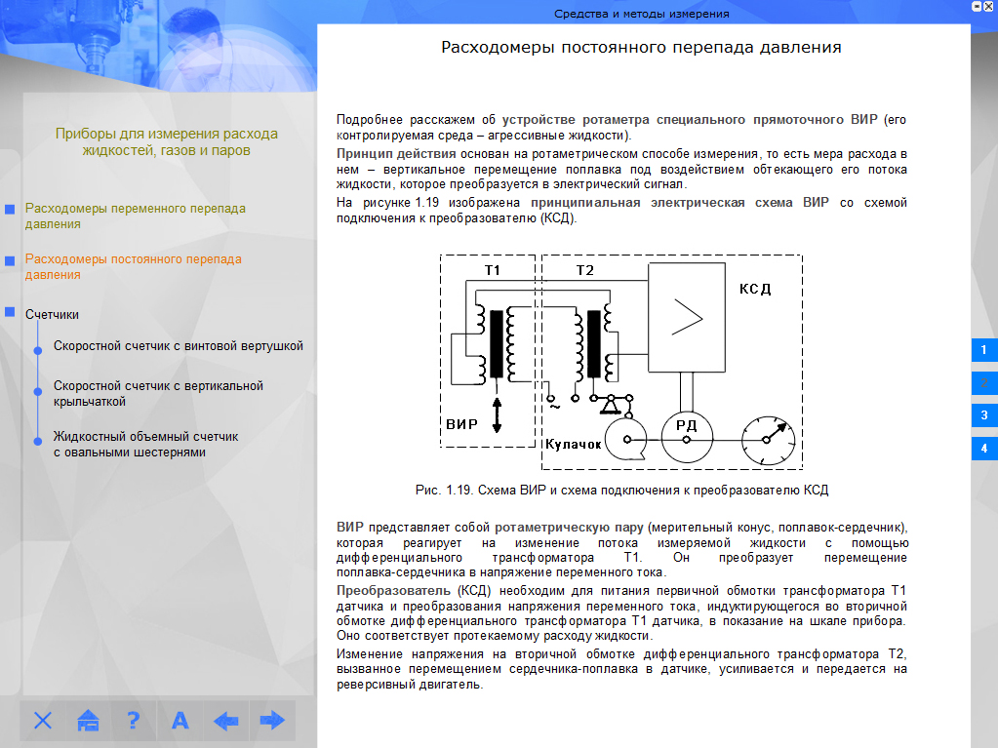Open Скоростной счетчик с вертикальной крыльчаткой

tap(158, 393)
